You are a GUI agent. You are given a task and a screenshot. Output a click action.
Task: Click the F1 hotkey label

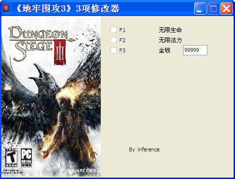pyautogui.click(x=122, y=30)
